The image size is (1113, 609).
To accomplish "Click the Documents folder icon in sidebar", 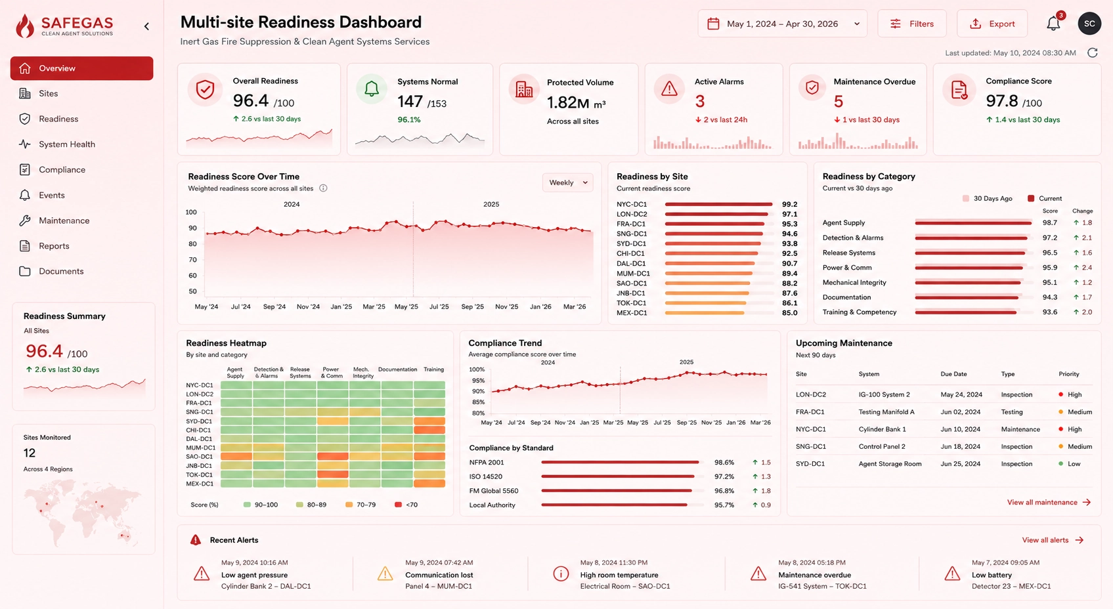I will click(x=25, y=272).
